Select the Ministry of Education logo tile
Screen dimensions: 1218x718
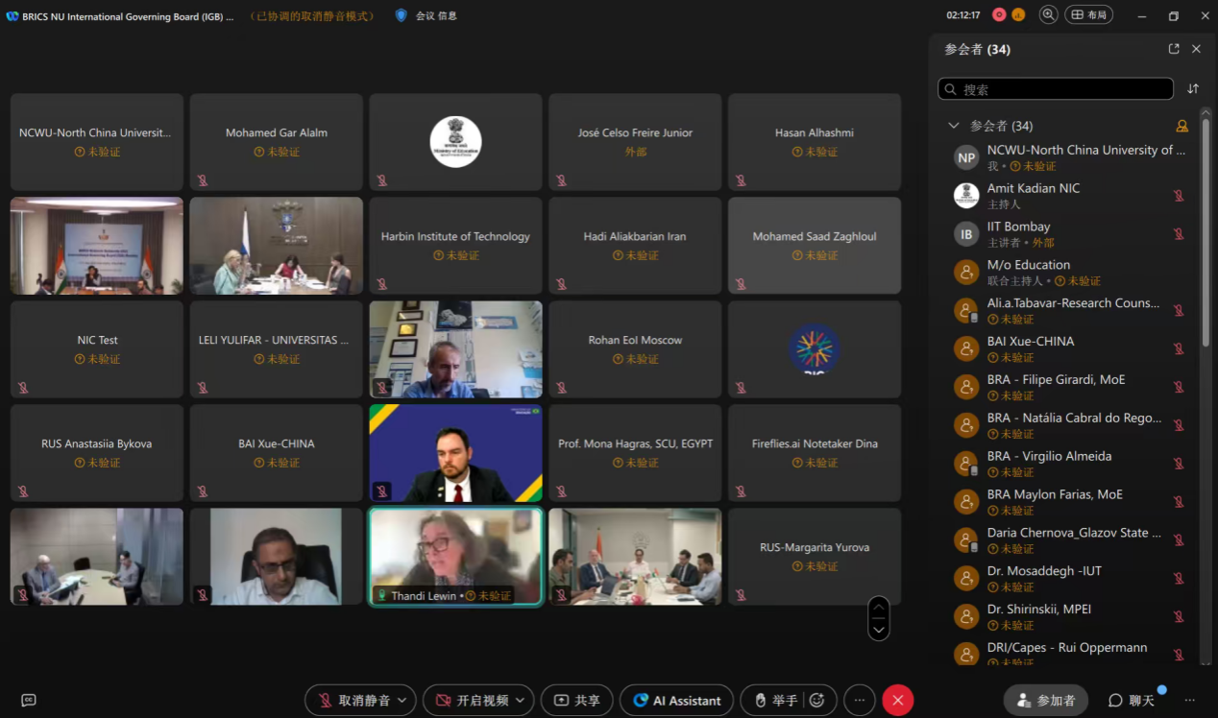pyautogui.click(x=455, y=142)
